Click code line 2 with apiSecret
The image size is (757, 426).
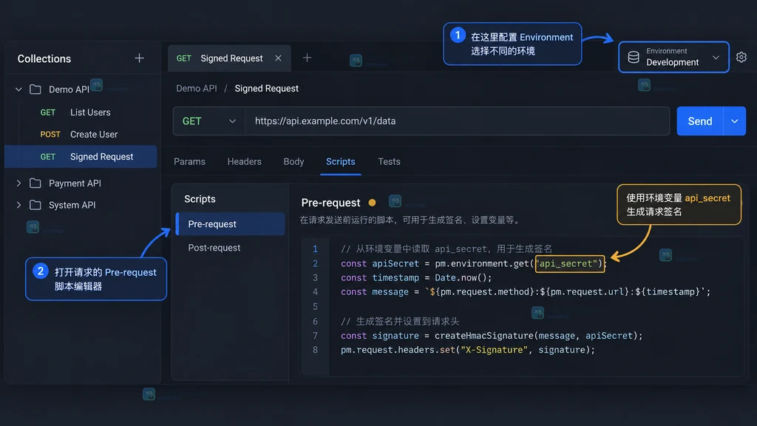click(x=472, y=264)
